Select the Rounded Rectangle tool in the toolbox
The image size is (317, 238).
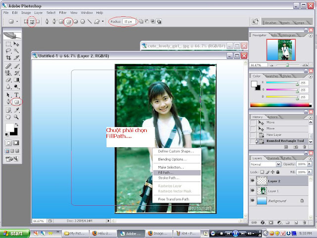coord(16,102)
